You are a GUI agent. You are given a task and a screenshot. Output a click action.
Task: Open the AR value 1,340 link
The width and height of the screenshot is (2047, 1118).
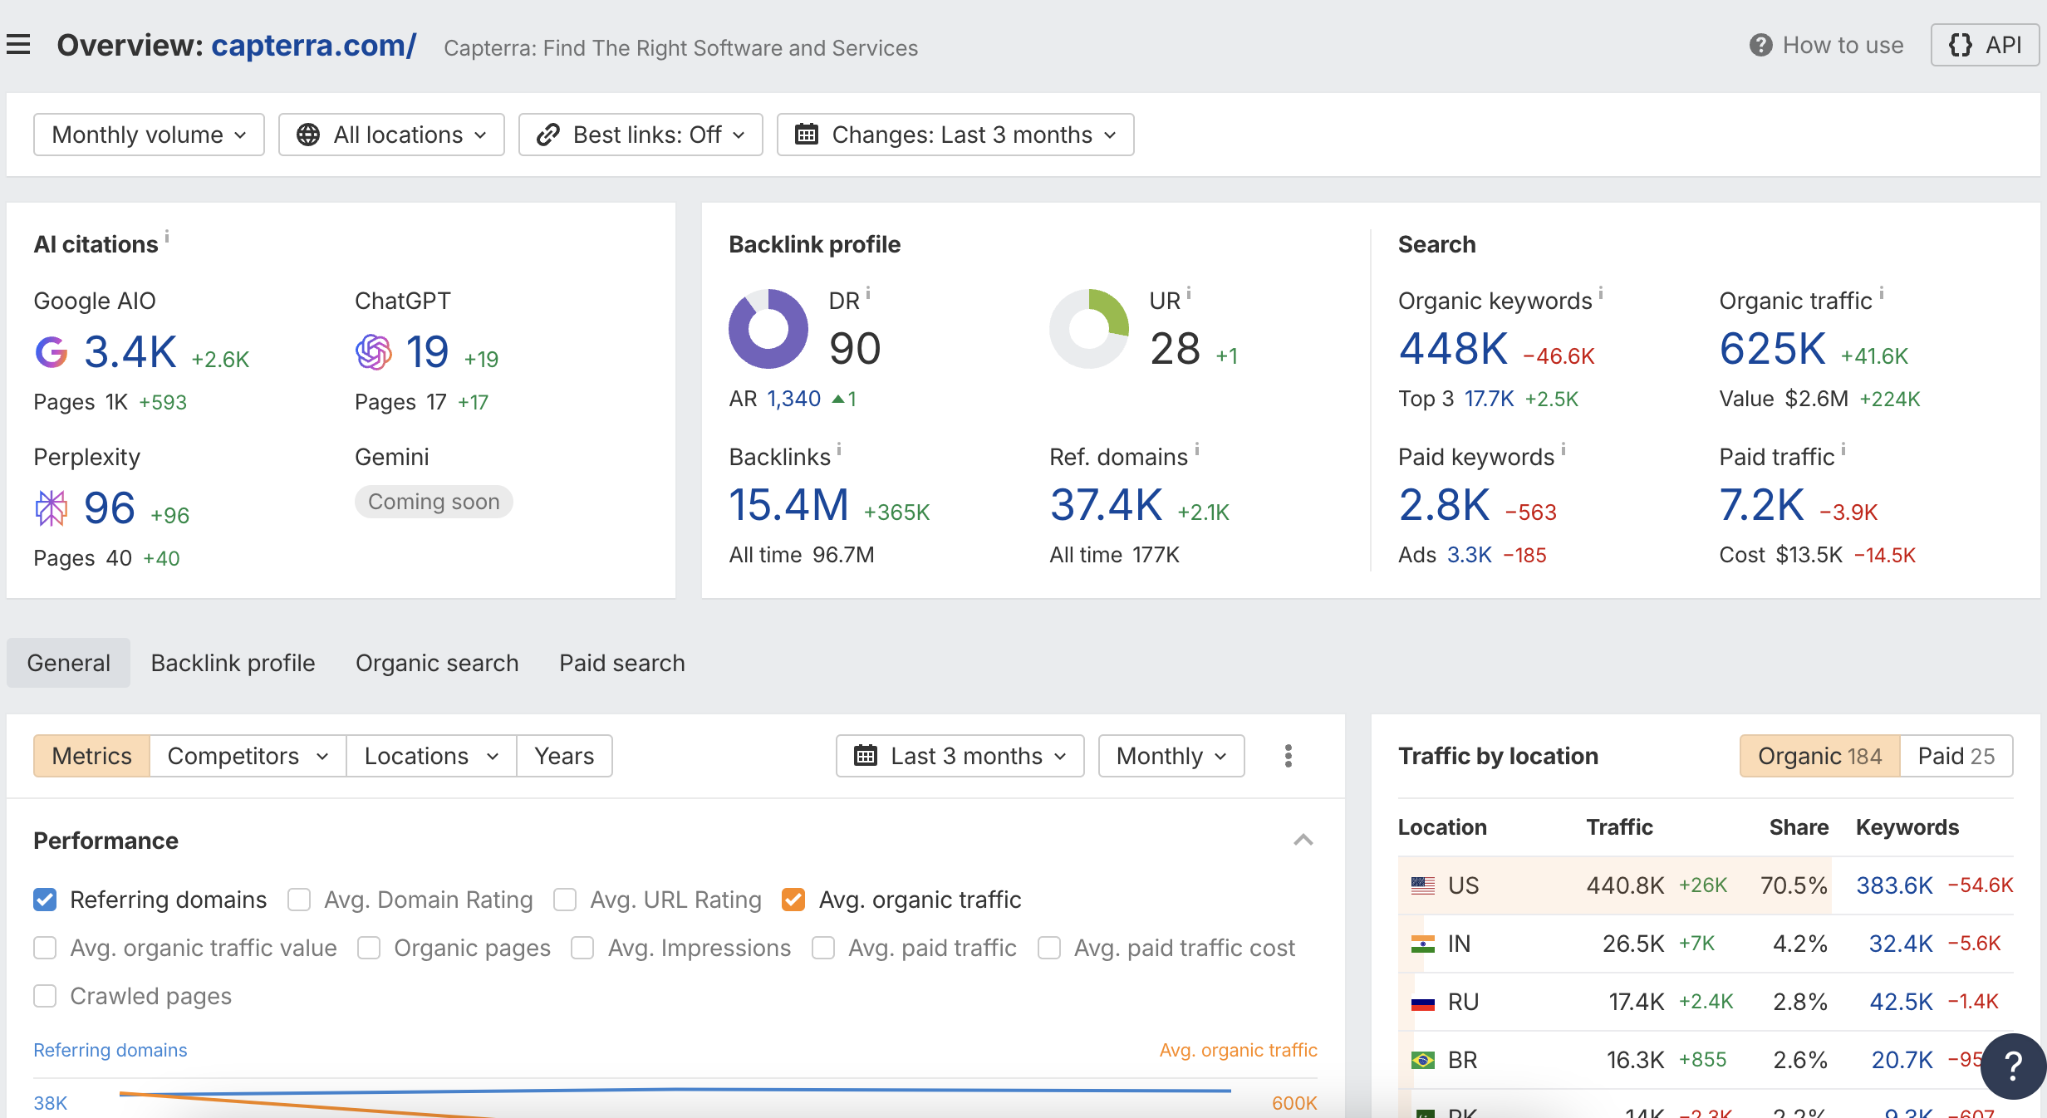coord(793,400)
